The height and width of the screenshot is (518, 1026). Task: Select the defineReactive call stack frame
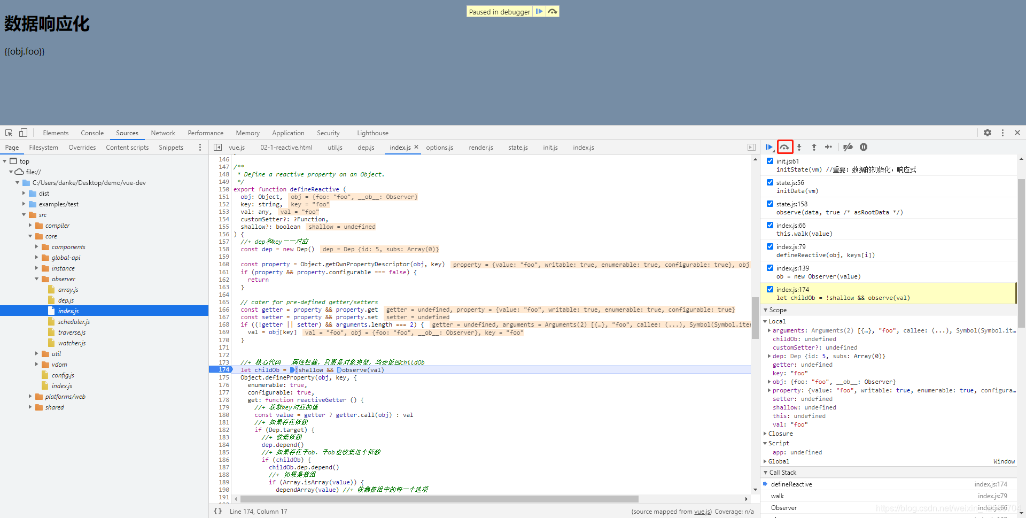889,484
